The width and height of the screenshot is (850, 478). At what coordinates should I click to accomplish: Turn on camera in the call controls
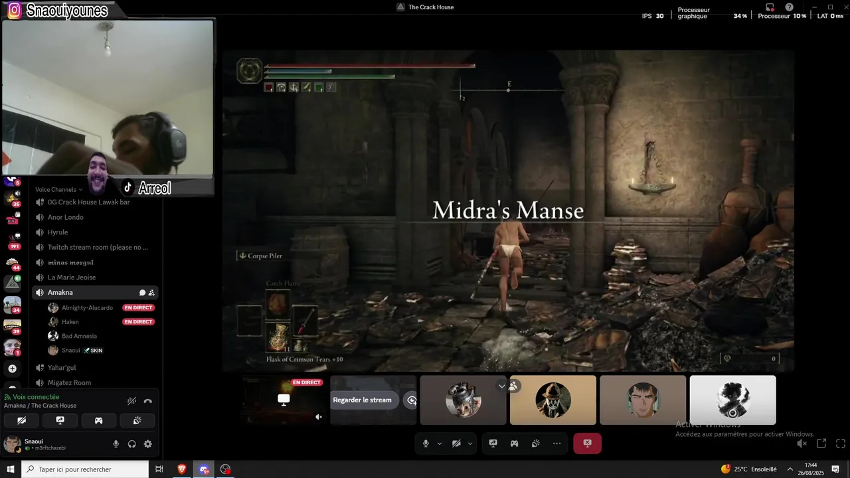click(456, 443)
